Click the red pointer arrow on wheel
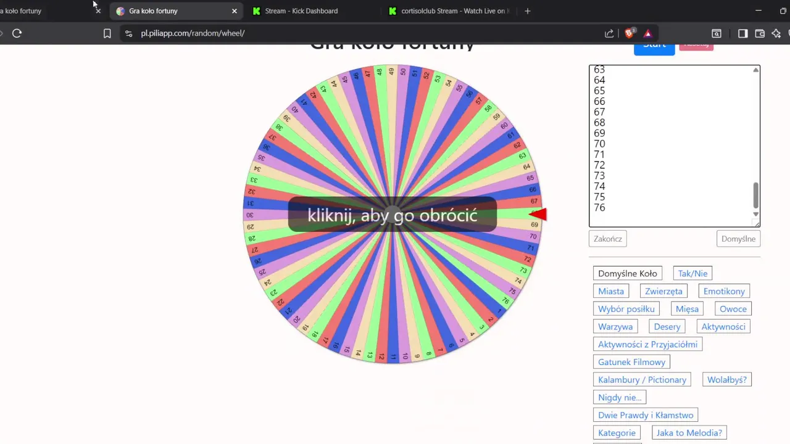 coord(538,214)
